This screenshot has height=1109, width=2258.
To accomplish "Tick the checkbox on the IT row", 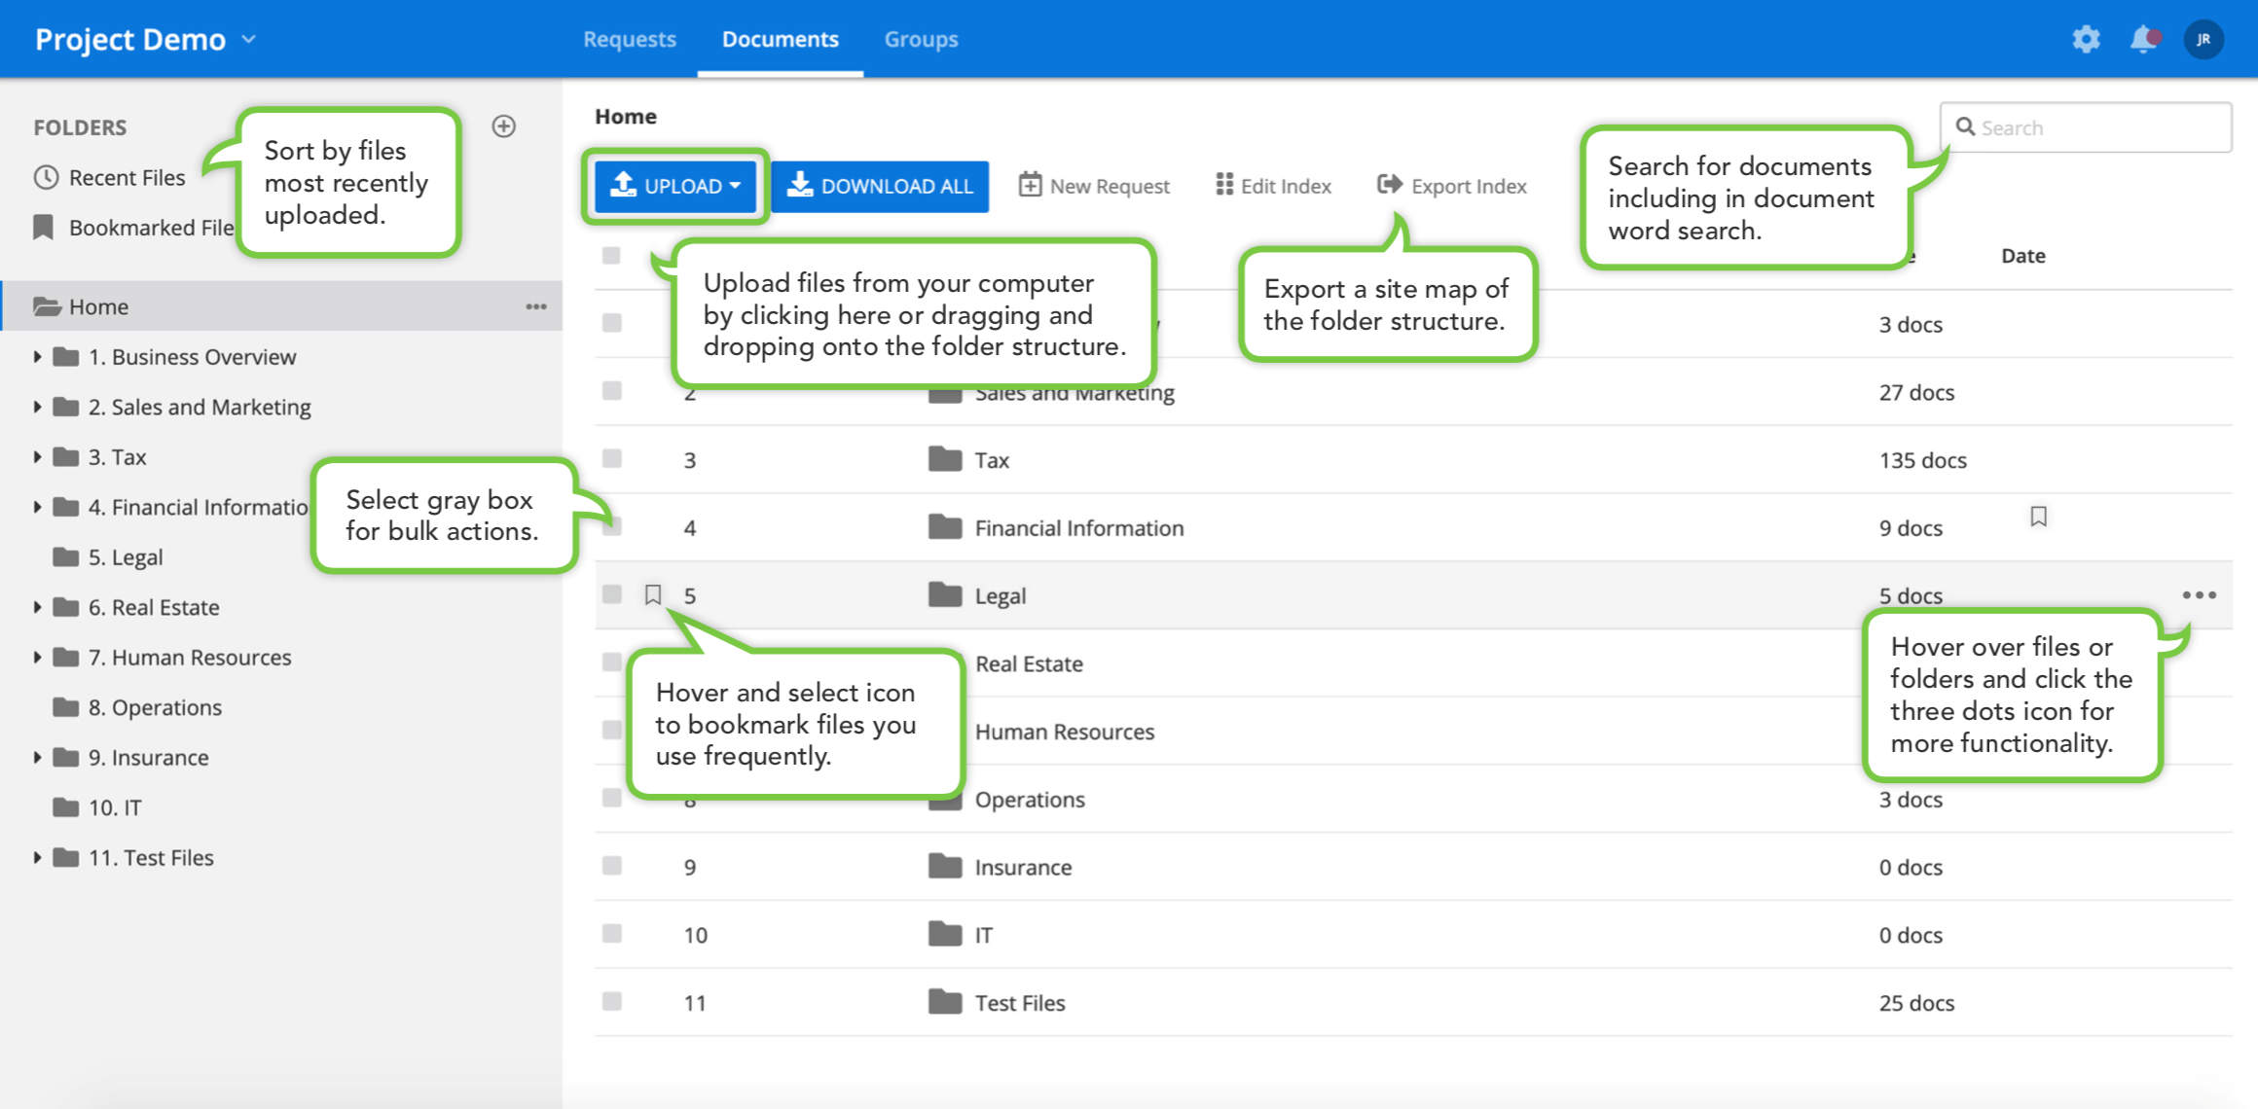I will pos(611,934).
